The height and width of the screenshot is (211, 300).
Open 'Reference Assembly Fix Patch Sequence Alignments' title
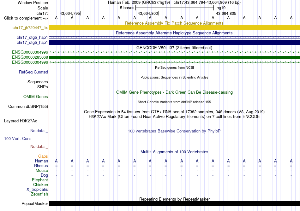point(174,23)
